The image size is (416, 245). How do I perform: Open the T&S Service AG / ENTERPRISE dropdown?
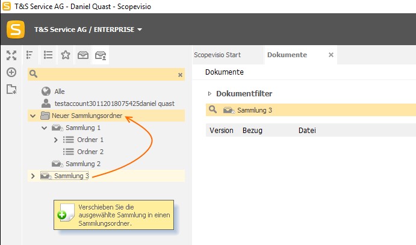pyautogui.click(x=88, y=29)
